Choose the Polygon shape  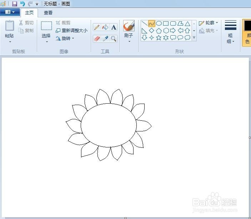pos(180,24)
